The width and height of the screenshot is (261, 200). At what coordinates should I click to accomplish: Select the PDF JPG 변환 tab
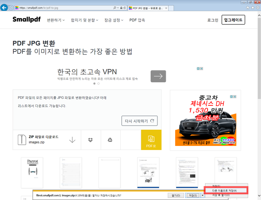[148, 8]
